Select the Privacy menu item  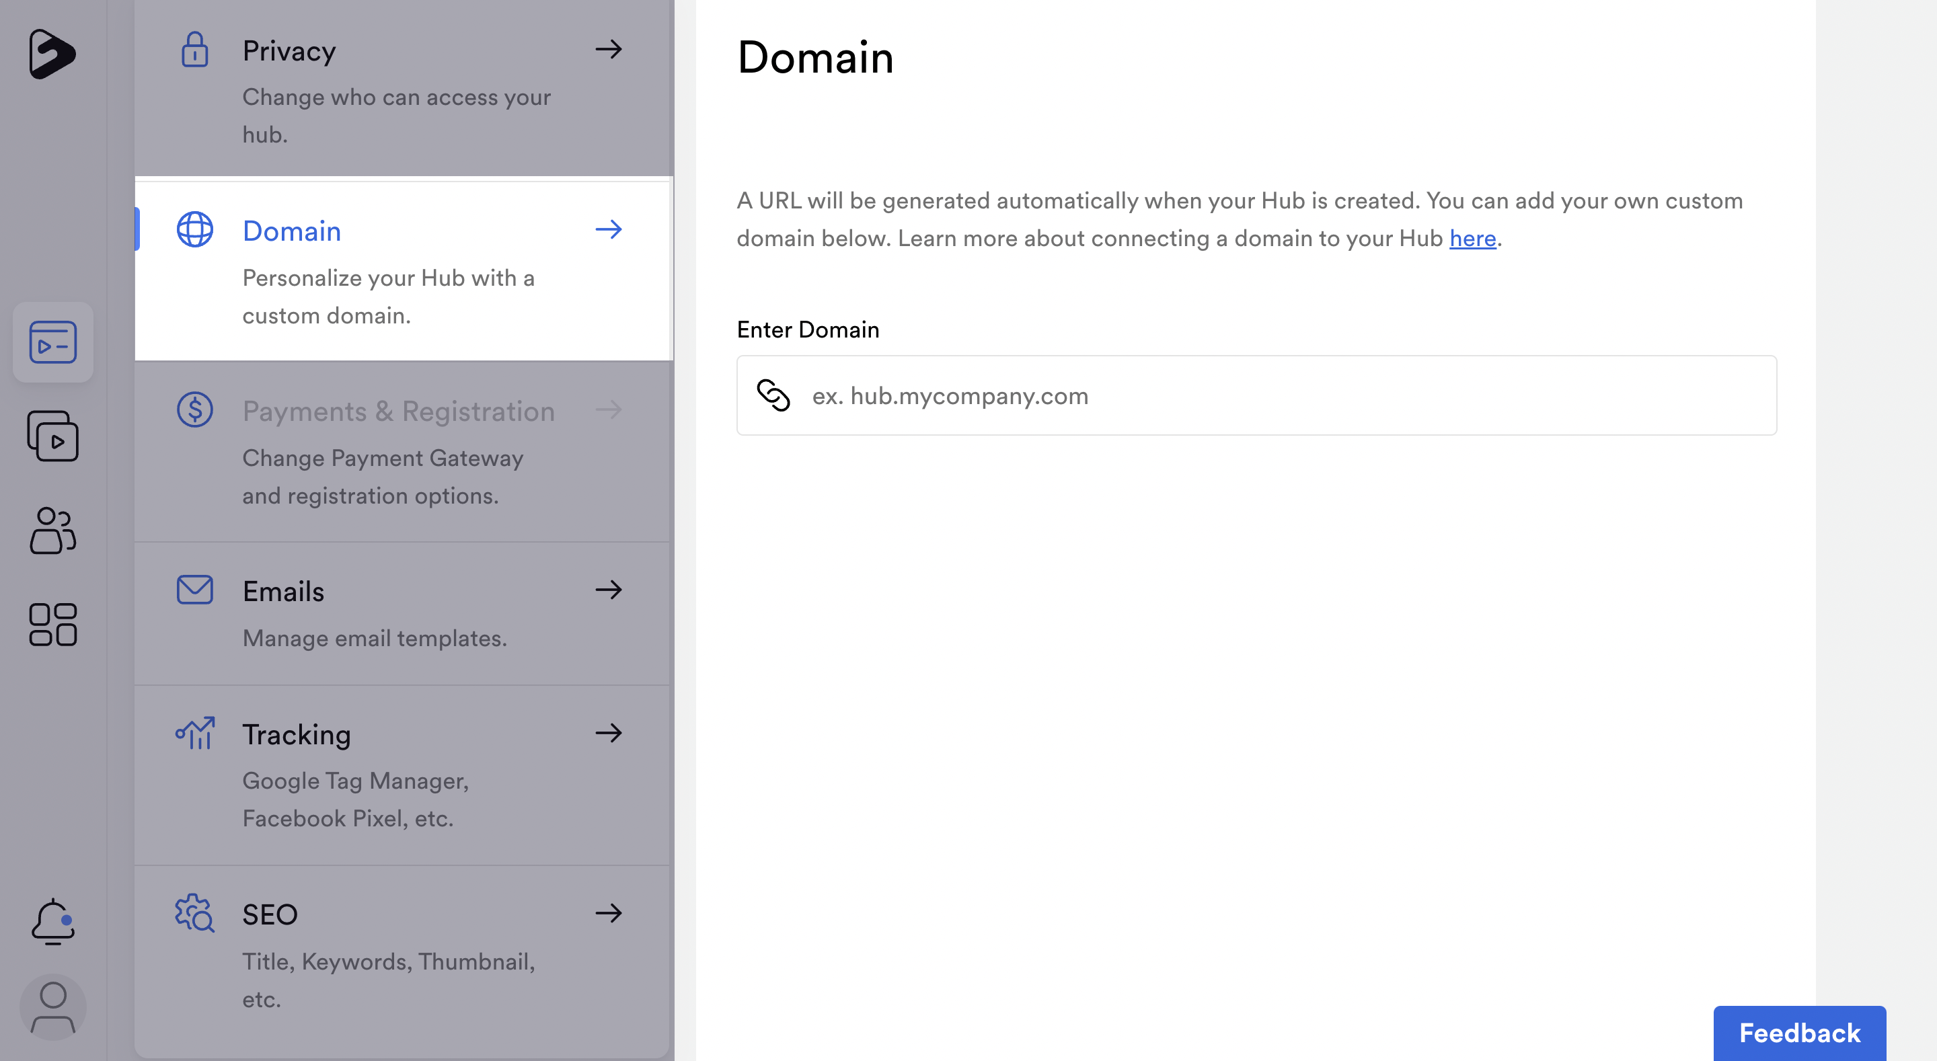tap(403, 88)
